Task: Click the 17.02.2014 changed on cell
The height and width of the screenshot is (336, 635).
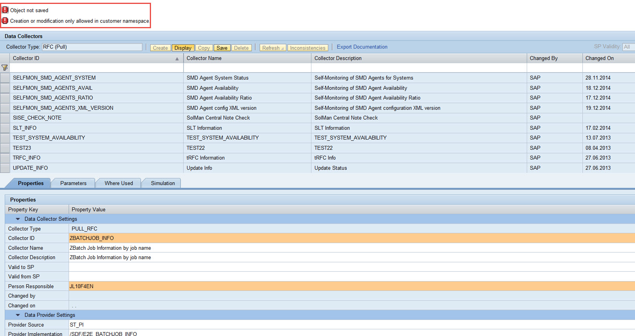Action: click(x=609, y=128)
